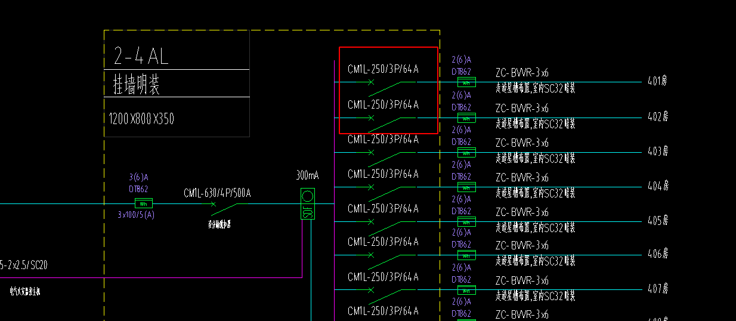Click the 'ZC-BWVR-3x6' cable text for 406房
This screenshot has width=736, height=321.
coord(522,245)
